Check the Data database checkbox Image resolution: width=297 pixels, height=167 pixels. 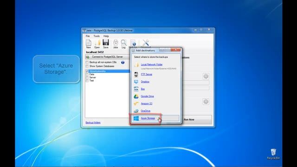coord(87,74)
